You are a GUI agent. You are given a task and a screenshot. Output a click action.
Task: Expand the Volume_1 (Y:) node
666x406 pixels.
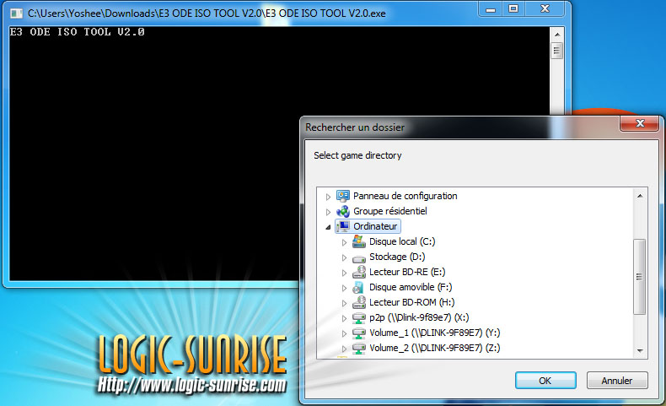pos(344,333)
